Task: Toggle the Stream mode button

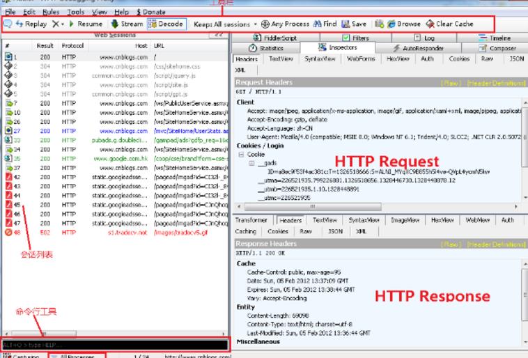Action: pos(126,24)
